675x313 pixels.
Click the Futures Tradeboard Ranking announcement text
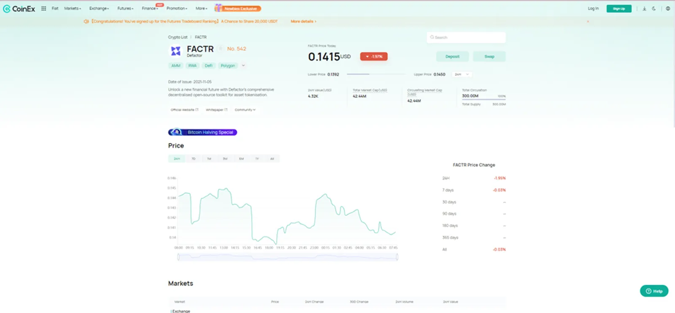click(x=184, y=21)
